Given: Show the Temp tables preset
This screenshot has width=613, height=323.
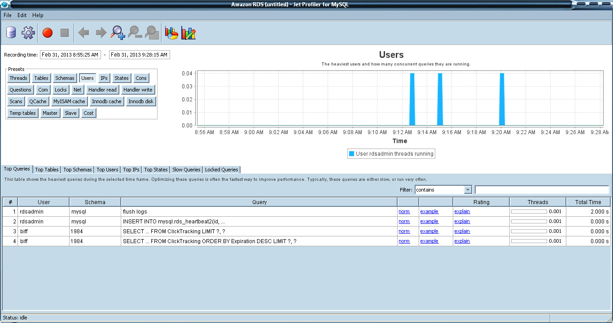Looking at the screenshot, I should coord(23,113).
